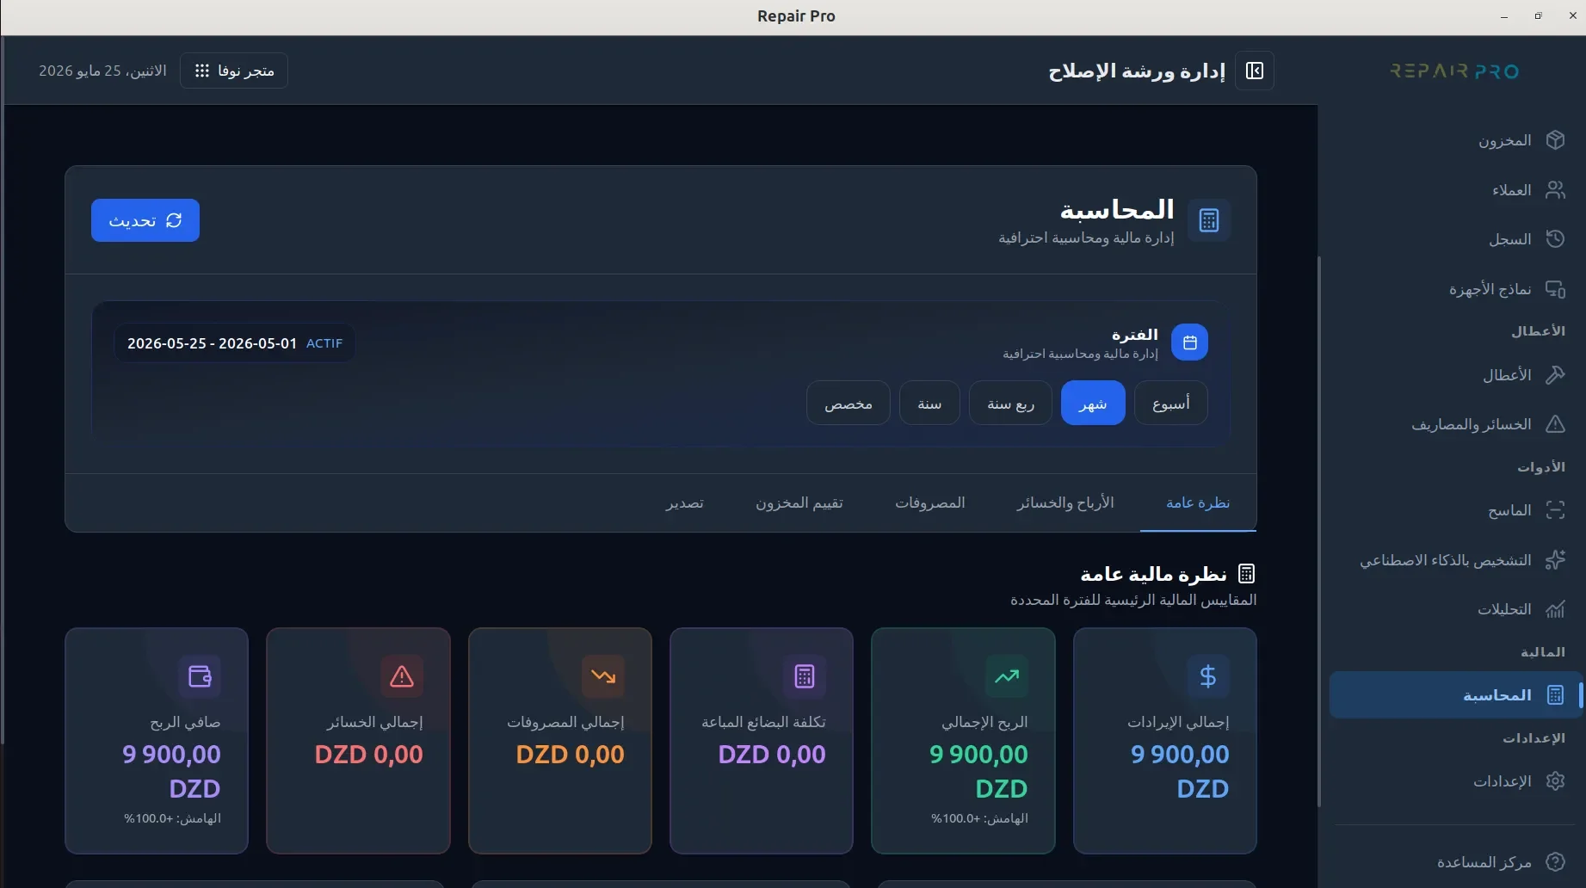Click السجل history clock icon
1586x888 pixels.
coord(1555,239)
